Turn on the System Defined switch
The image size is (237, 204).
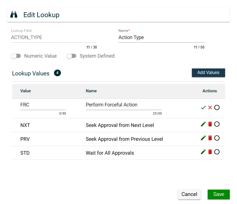[71, 56]
